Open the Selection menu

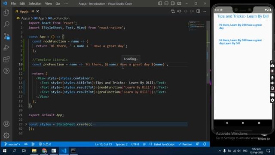(35, 3)
